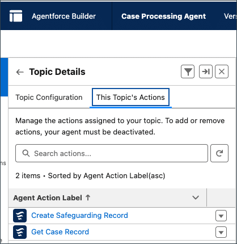Image resolution: width=237 pixels, height=244 pixels.
Task: Click the Create Safeguarding Record action icon
Action: [20, 216]
